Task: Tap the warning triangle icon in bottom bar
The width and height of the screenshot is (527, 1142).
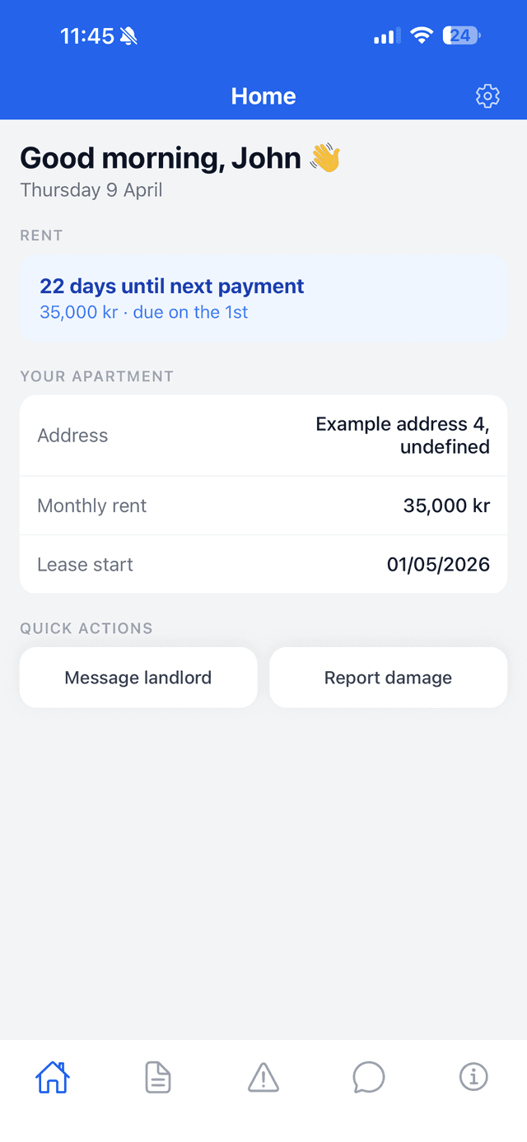Action: 263,1077
